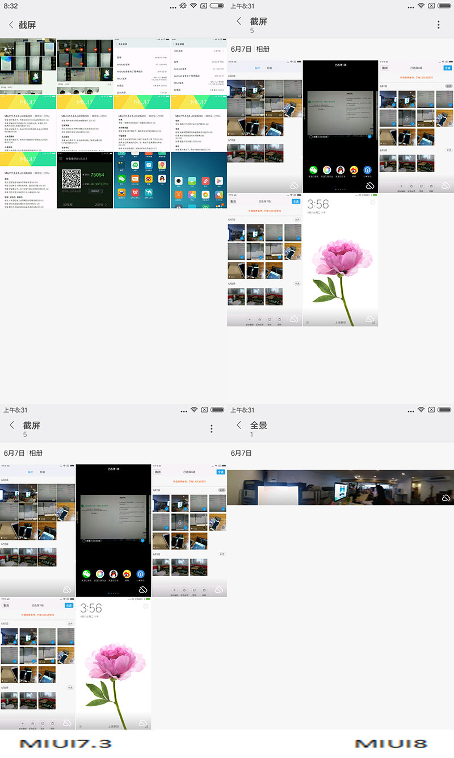454x758 pixels.
Task: Tap cloud icon on lower-left 已选择7项 thumbnail
Action: point(67,723)
